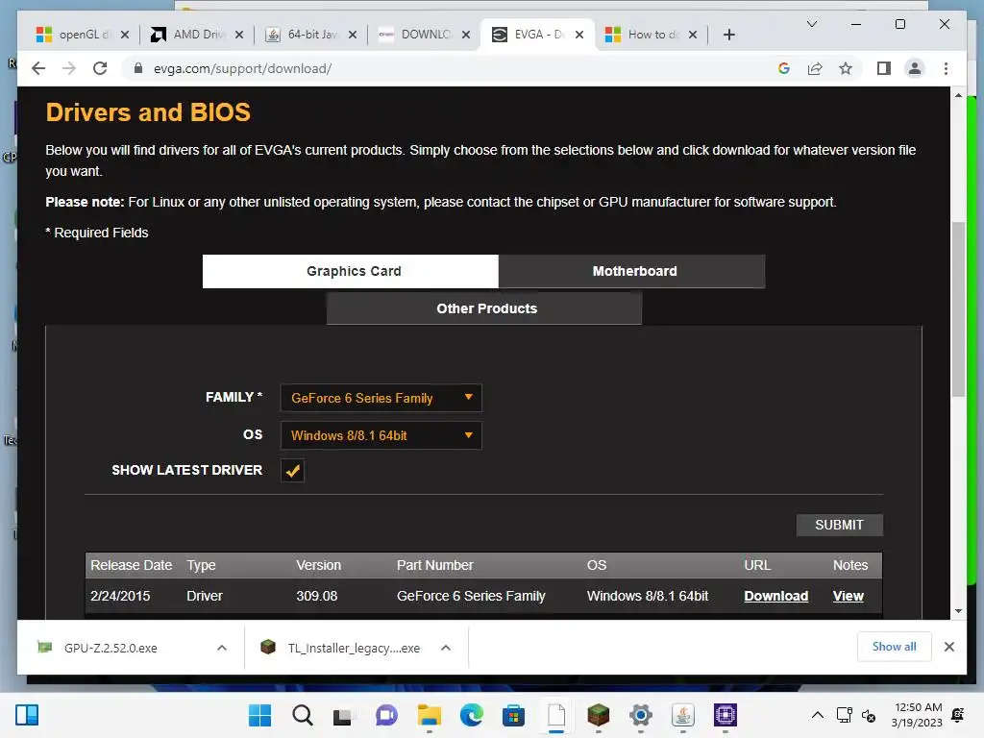Open the Chrome profile avatar
The height and width of the screenshot is (738, 984).
point(915,68)
